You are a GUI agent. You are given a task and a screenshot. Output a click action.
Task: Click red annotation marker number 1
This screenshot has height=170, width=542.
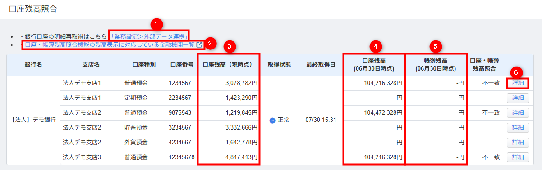156,24
